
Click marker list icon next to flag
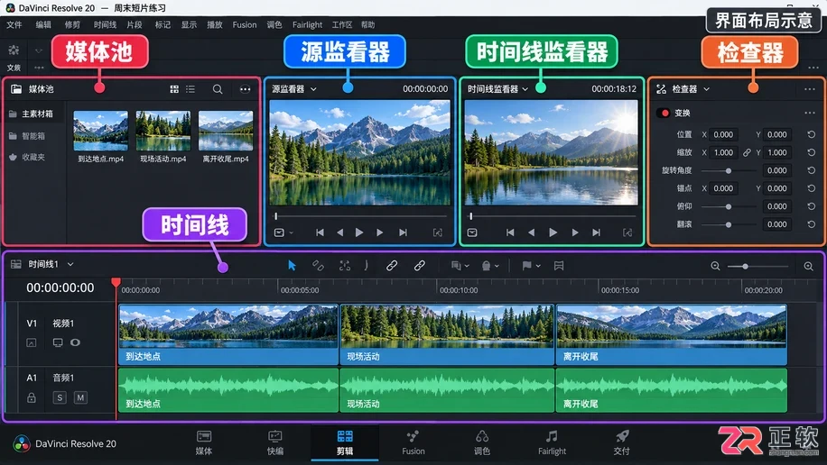coord(559,266)
